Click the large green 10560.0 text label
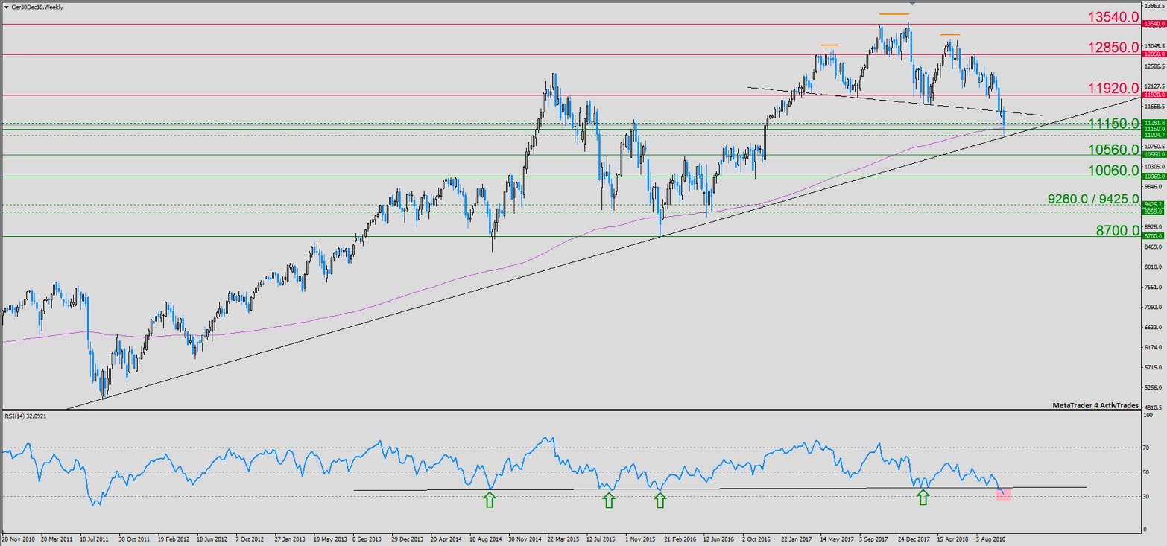Image resolution: width=1167 pixels, height=546 pixels. click(1113, 150)
